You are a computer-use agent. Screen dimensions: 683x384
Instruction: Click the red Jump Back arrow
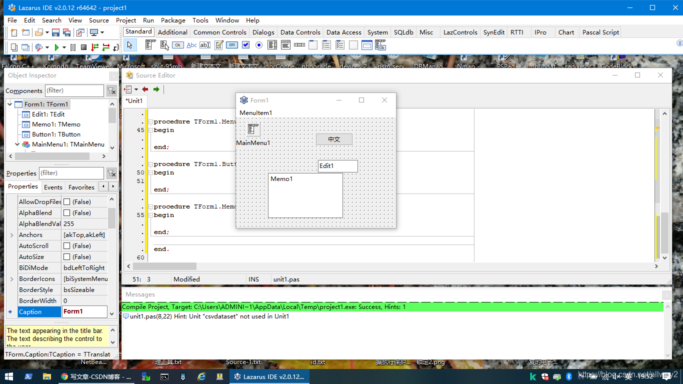point(145,89)
